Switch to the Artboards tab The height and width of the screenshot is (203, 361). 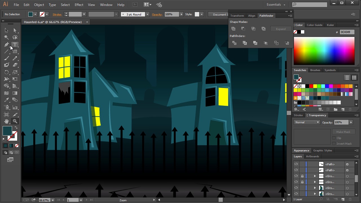(x=312, y=156)
